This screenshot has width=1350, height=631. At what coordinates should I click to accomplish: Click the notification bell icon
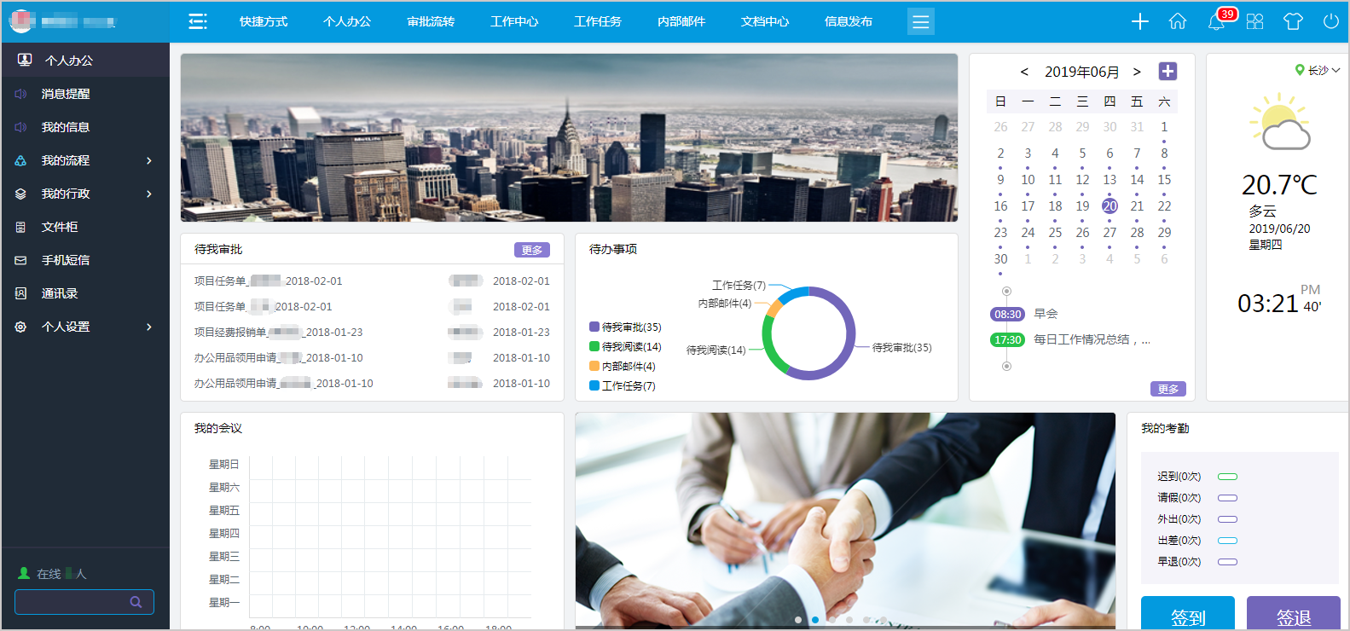pos(1216,22)
